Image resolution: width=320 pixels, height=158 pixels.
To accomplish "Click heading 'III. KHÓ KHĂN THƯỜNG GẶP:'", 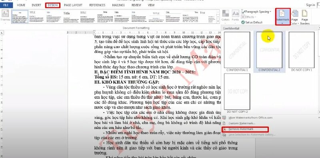I will coord(126,82).
